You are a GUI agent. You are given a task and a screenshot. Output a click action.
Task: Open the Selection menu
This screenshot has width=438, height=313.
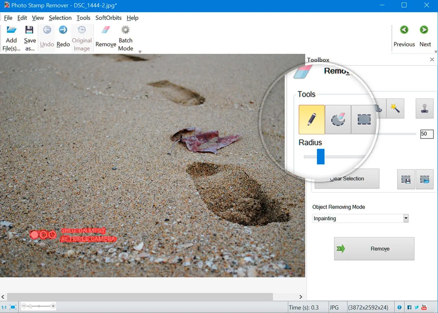60,18
